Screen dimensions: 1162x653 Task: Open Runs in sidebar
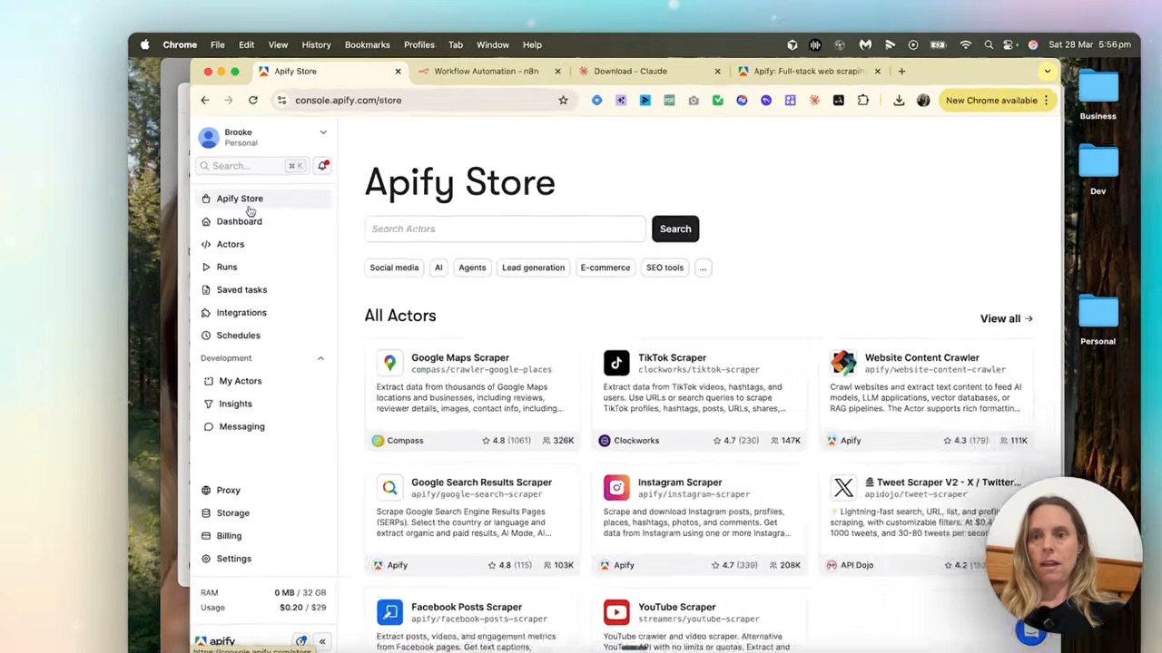(226, 267)
